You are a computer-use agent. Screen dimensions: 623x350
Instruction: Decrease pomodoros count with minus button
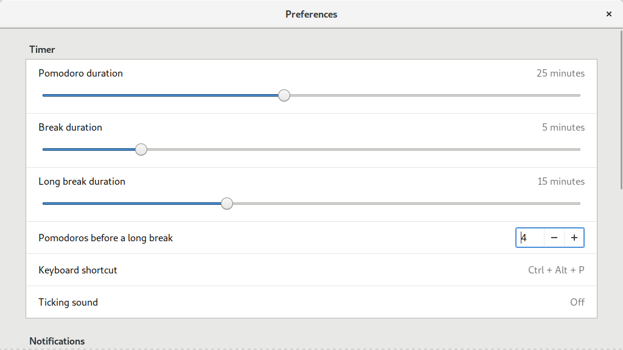point(554,238)
